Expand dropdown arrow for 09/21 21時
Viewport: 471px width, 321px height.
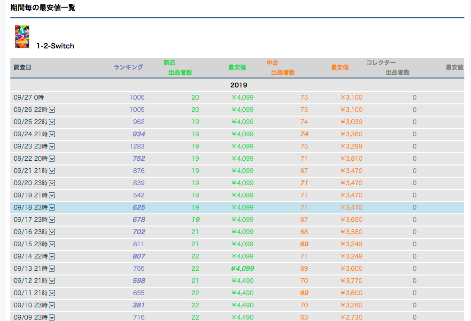pyautogui.click(x=52, y=171)
